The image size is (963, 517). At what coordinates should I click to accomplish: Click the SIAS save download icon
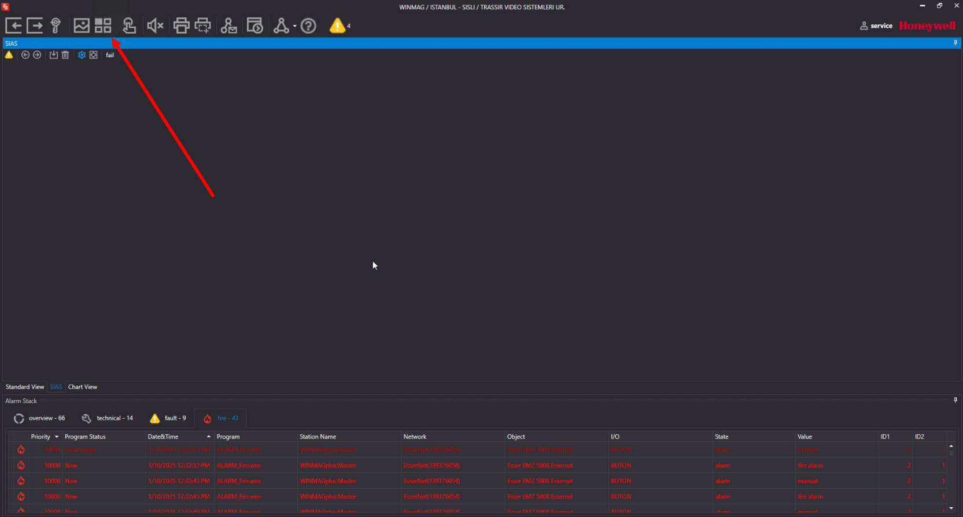click(53, 55)
